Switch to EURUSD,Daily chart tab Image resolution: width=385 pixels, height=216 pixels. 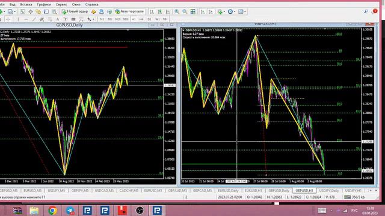pos(228,190)
